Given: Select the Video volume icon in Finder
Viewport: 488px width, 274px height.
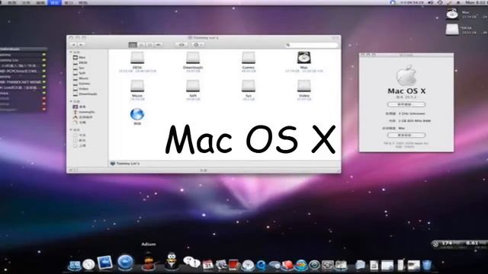Looking at the screenshot, I should 303,86.
